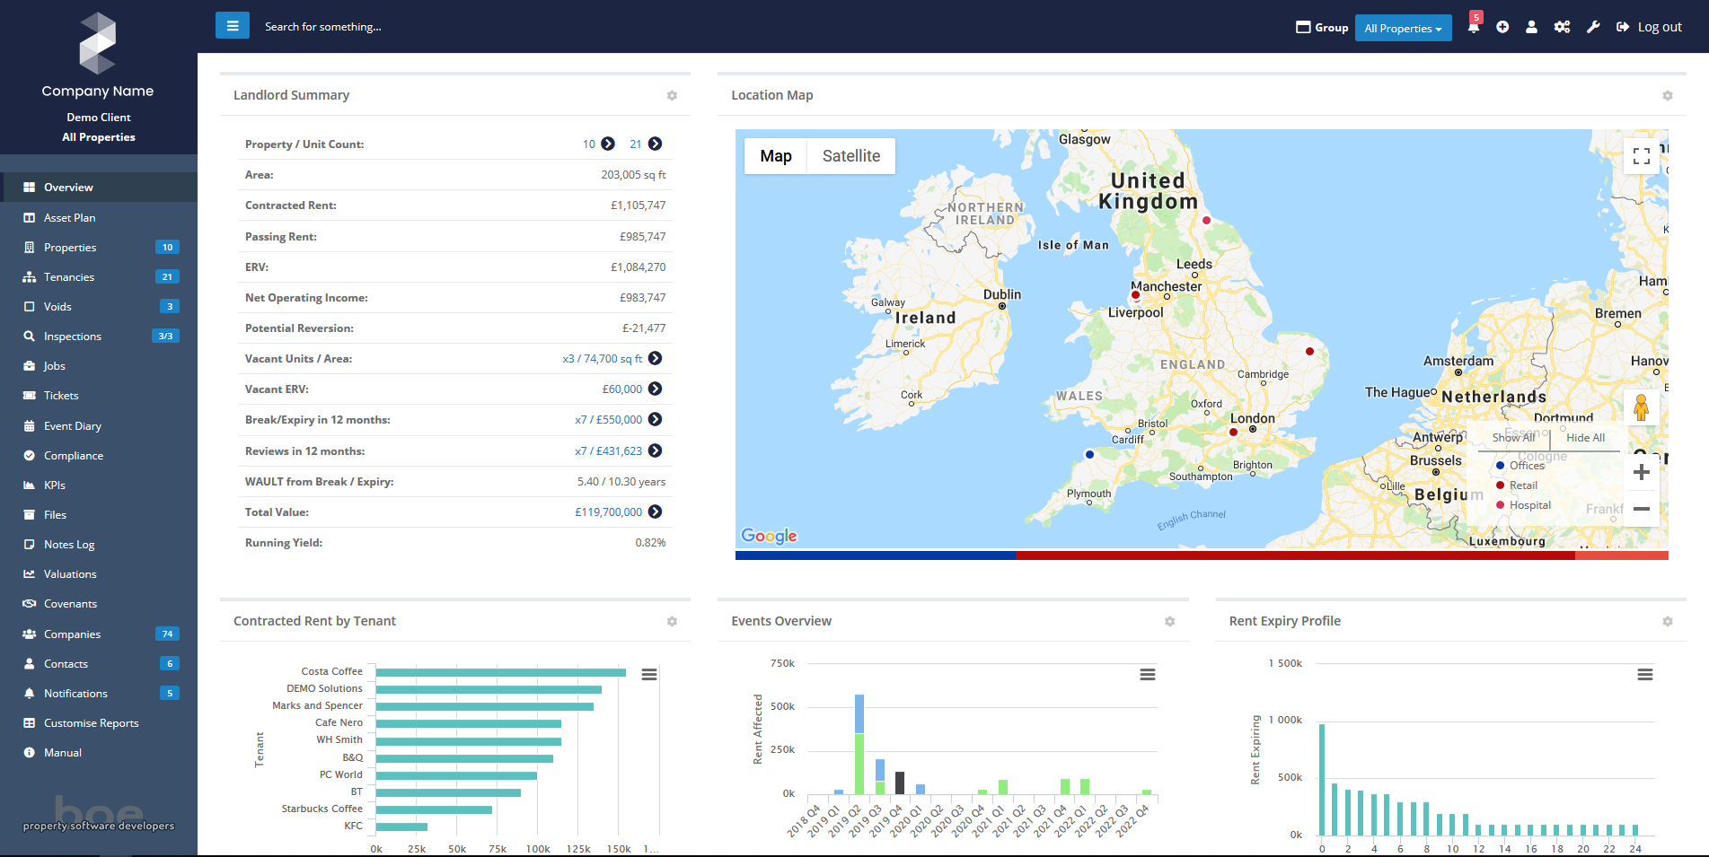Click the KPIs sidebar icon
Image resolution: width=1709 pixels, height=857 pixels.
[x=30, y=485]
